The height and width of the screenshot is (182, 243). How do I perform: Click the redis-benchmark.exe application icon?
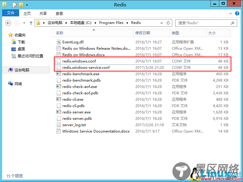[59, 74]
